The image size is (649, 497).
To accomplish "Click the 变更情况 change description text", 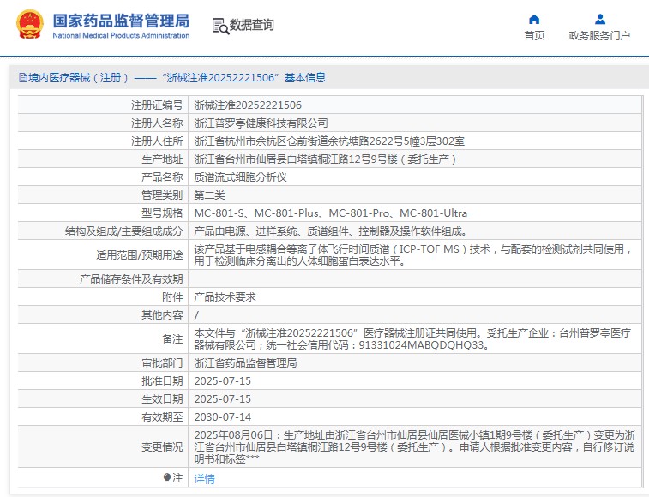I will [x=415, y=446].
